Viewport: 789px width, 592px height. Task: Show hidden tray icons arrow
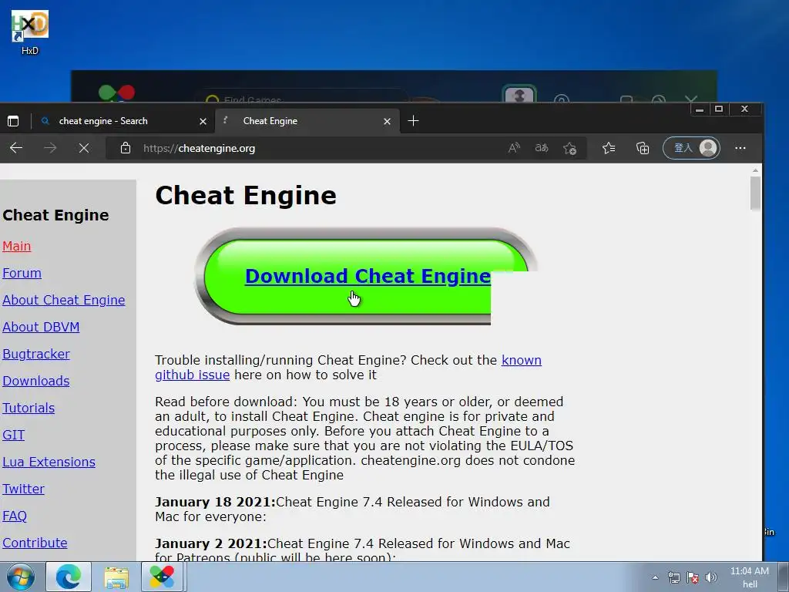[x=655, y=577]
